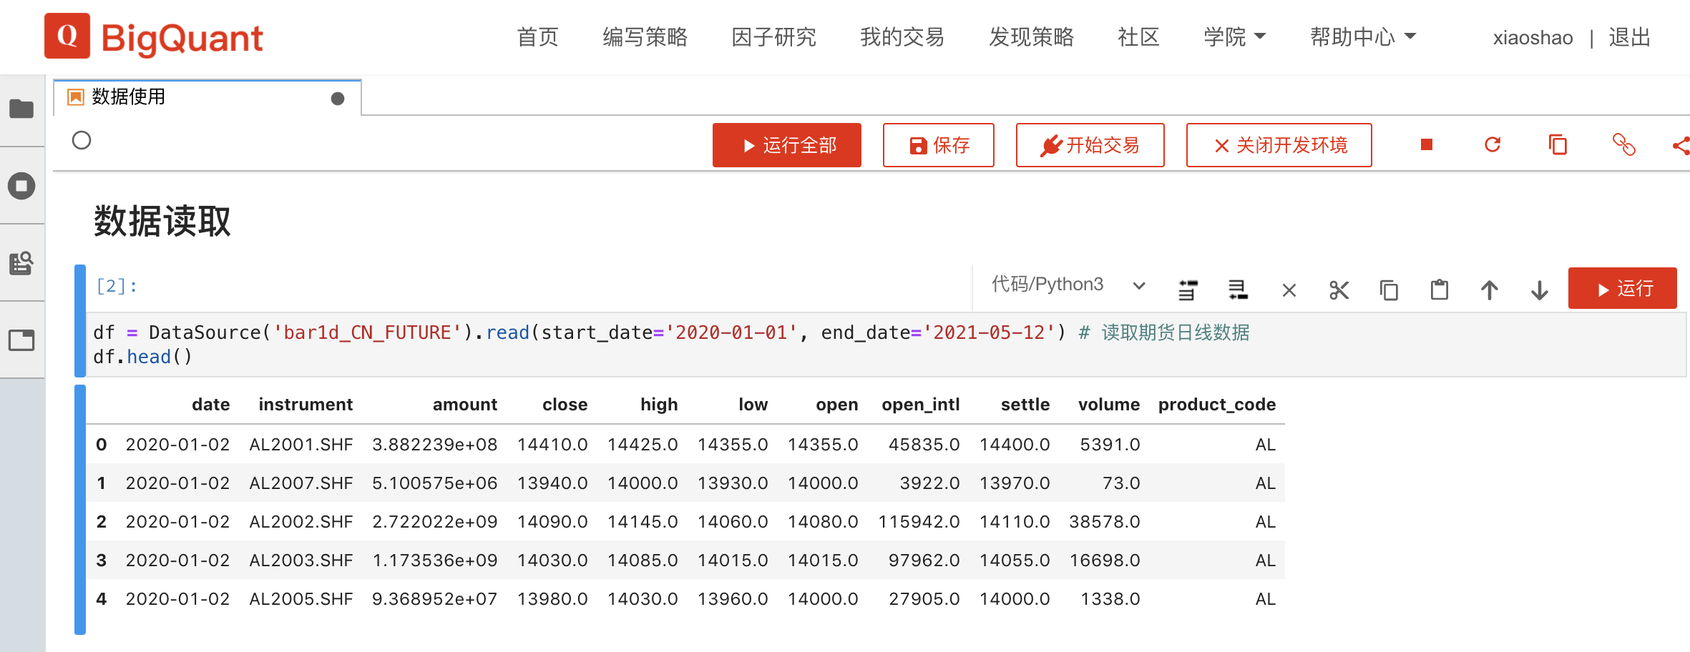1690x652 pixels.
Task: Open the running kernels sidebar icon
Action: coord(21,187)
